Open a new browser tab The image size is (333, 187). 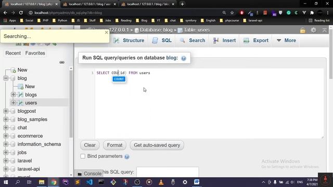tap(182, 4)
